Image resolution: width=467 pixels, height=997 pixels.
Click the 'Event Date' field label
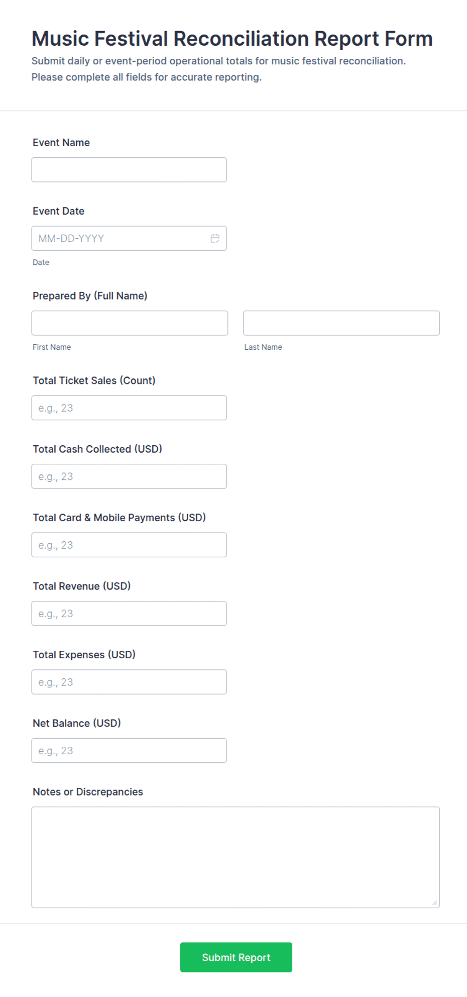(x=58, y=211)
